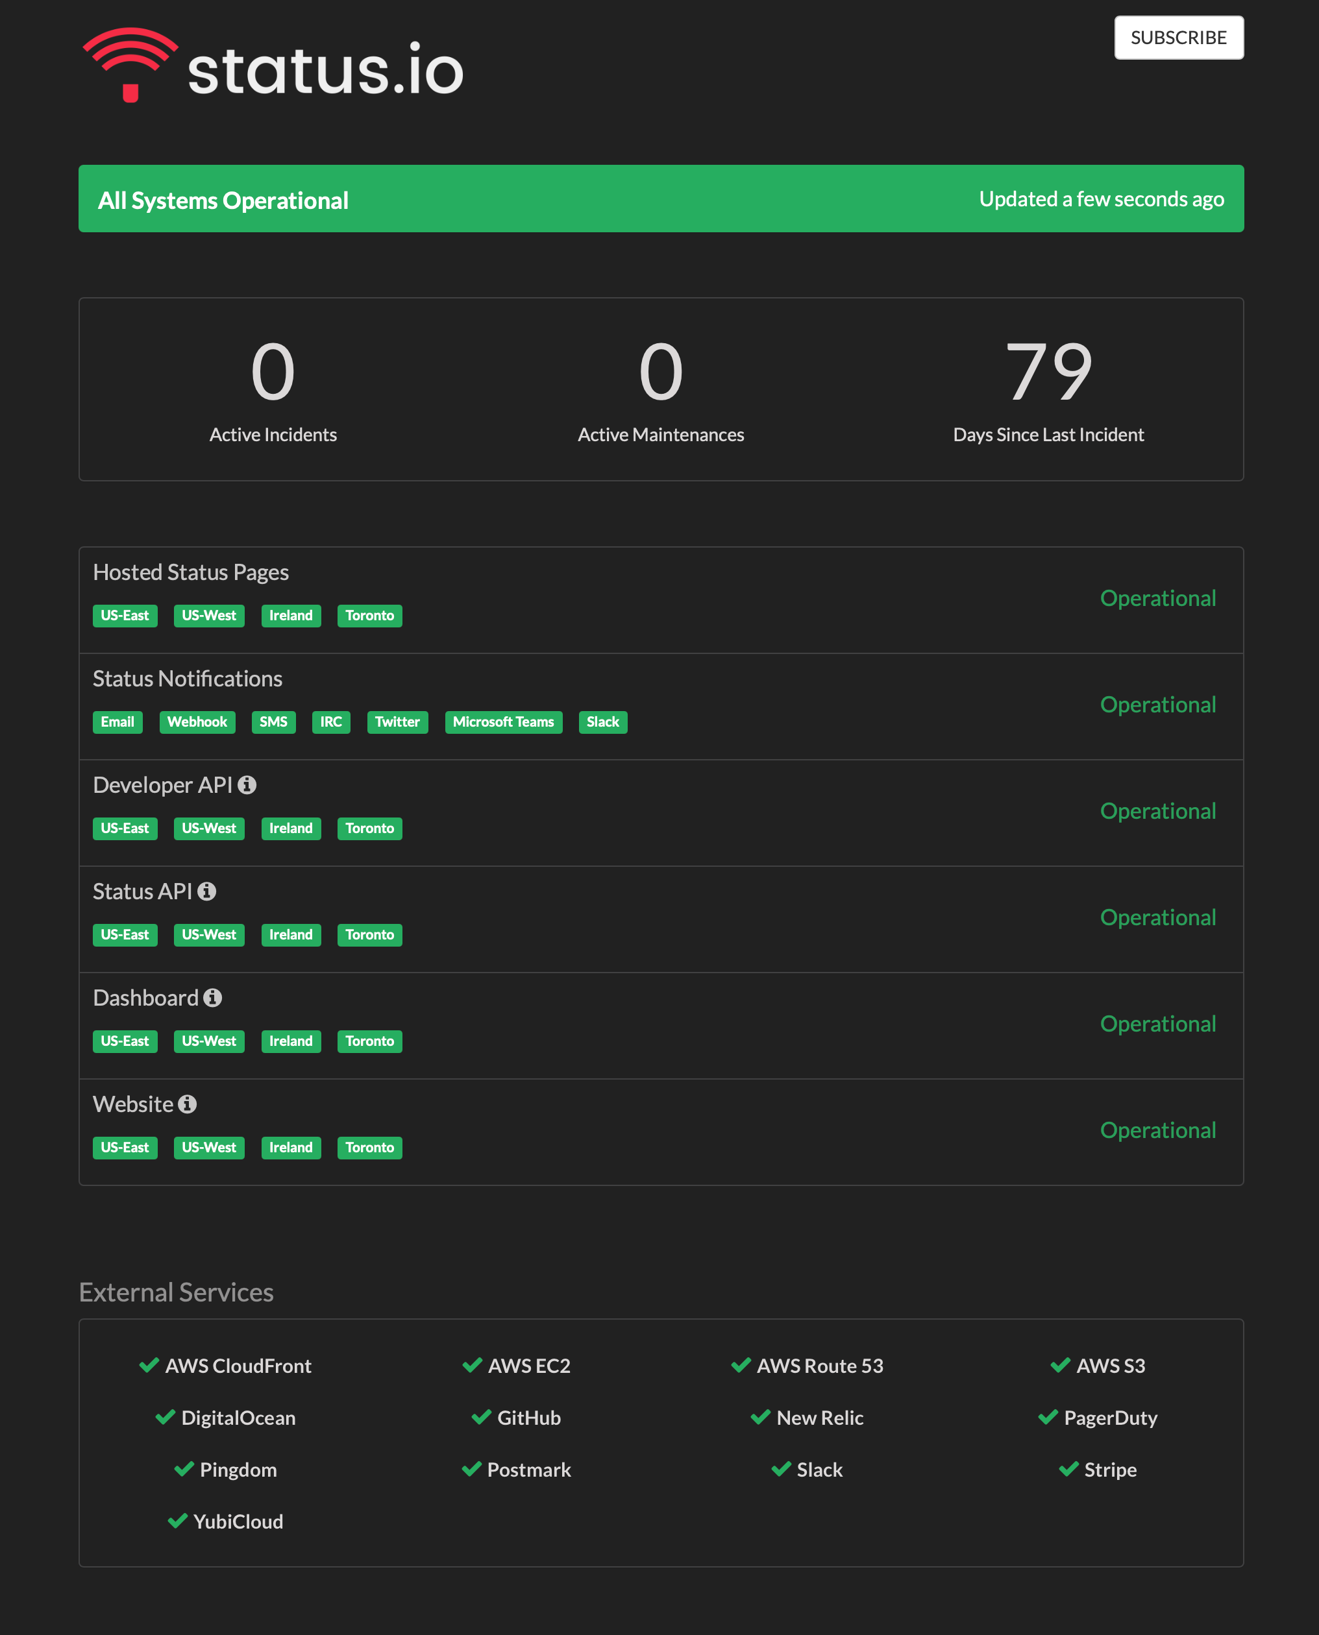Click the checkmark beside YubiCloud
This screenshot has width=1319, height=1635.
click(x=177, y=1520)
